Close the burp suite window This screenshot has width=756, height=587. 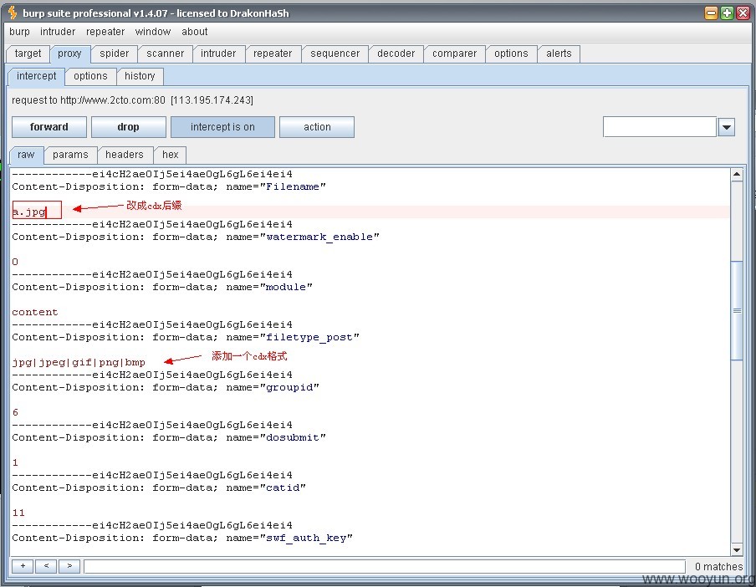click(x=743, y=13)
